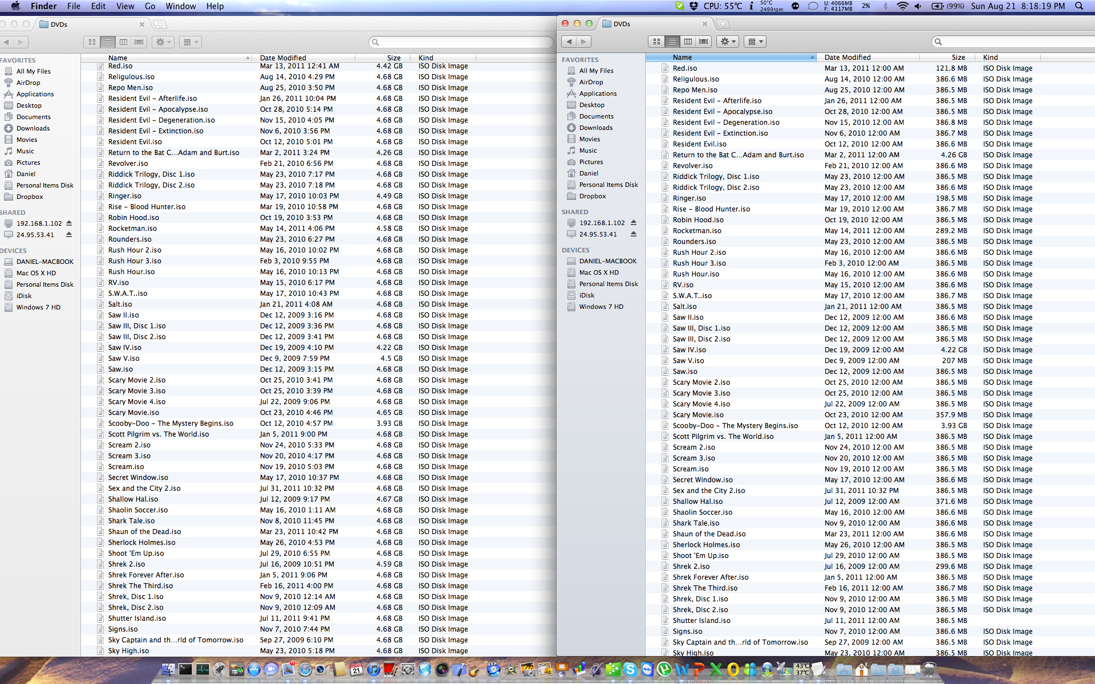Switch right window to Cover Flow view
The image size is (1095, 684).
704,42
